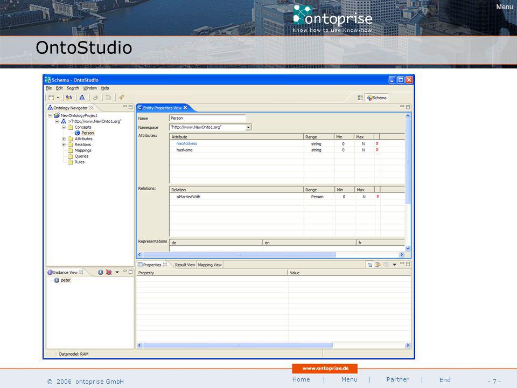Close the Ontology Navigator tab
Image resolution: width=517 pixels, height=388 pixels.
point(92,108)
